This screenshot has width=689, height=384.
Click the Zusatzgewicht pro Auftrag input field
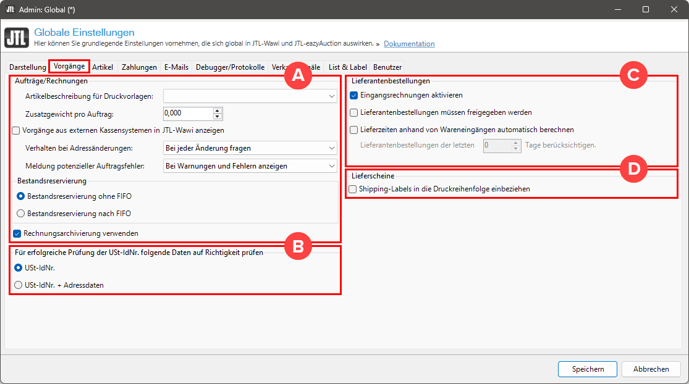[187, 114]
